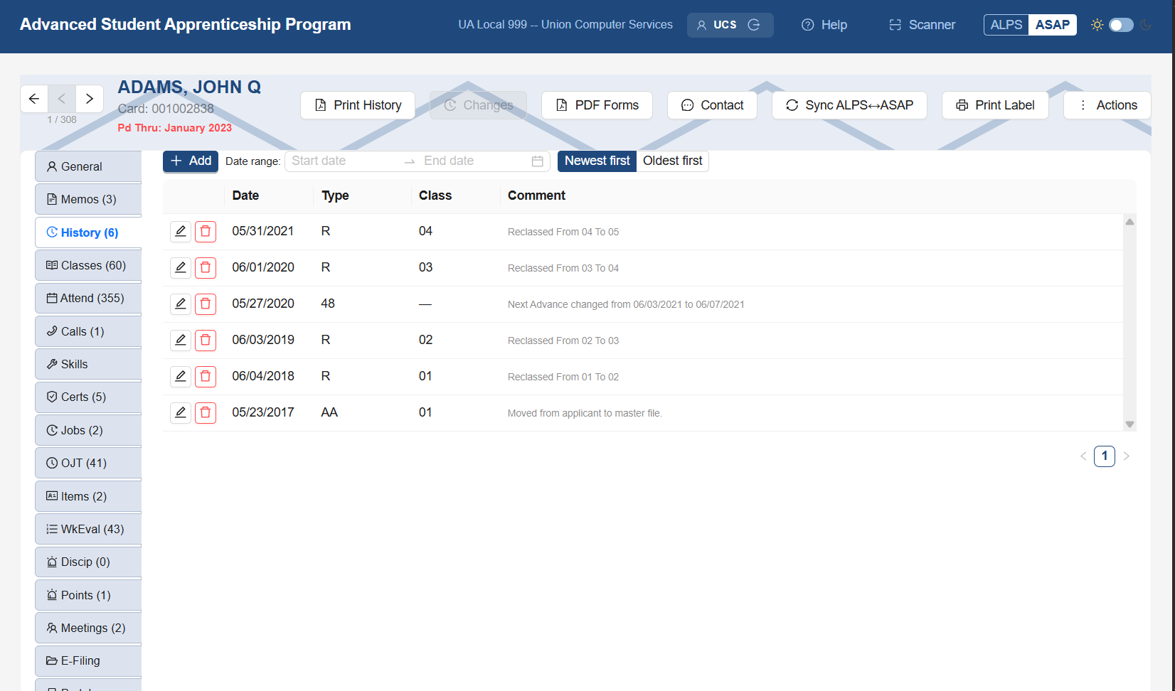This screenshot has width=1175, height=691.
Task: Delete the 05/31/2021 history entry
Action: [206, 232]
